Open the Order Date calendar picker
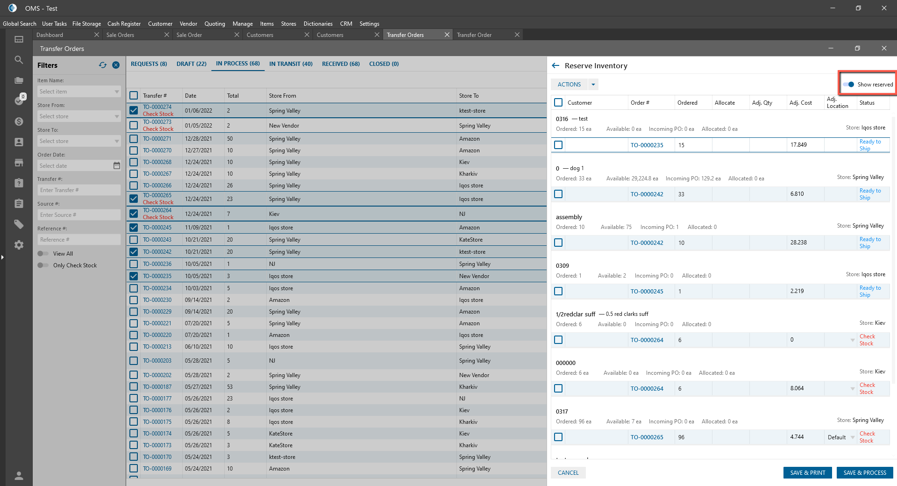This screenshot has height=486, width=897. [x=116, y=166]
